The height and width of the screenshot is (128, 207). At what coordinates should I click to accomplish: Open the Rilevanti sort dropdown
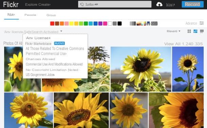click(173, 31)
